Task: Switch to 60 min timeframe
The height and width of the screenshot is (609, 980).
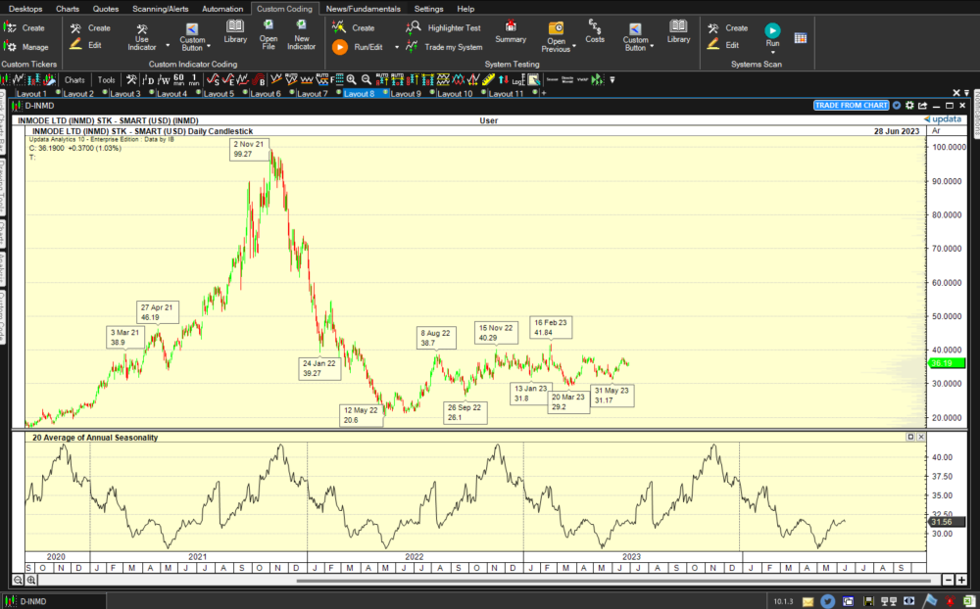Action: click(x=179, y=80)
